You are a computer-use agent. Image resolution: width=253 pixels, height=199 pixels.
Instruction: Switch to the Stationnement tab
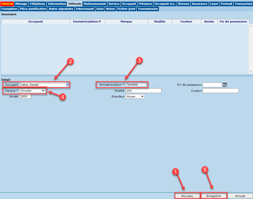(95, 4)
